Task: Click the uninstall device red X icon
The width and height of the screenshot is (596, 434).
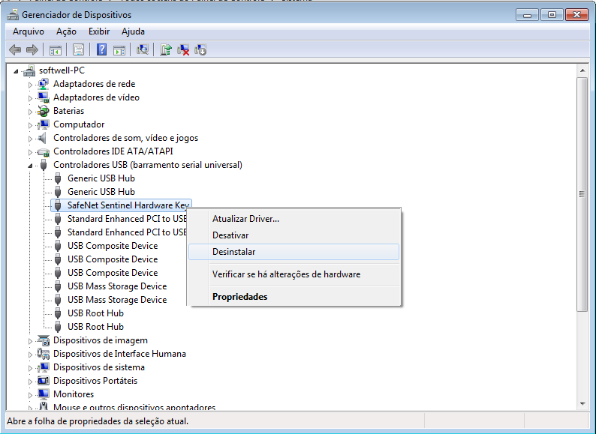Action: point(183,50)
